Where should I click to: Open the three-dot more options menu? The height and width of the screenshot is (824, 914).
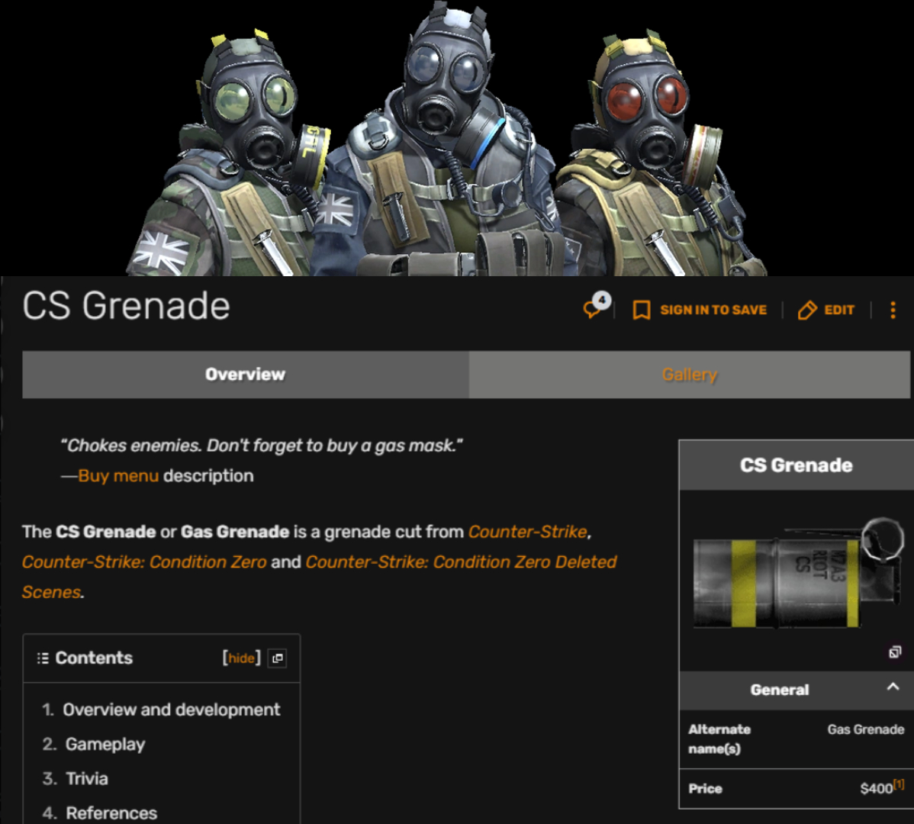893,310
